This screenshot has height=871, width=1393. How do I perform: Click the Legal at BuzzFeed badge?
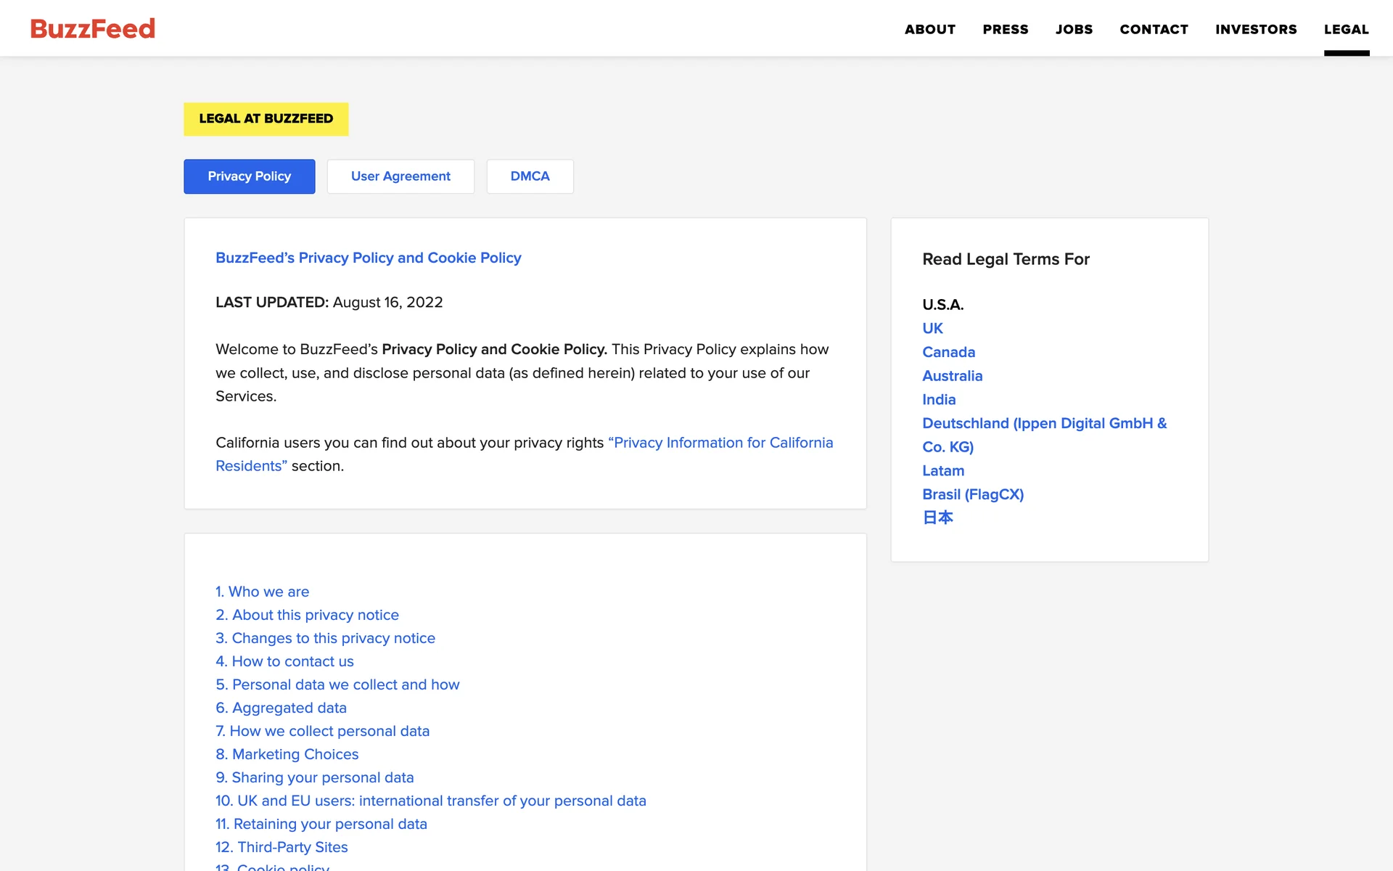click(266, 119)
